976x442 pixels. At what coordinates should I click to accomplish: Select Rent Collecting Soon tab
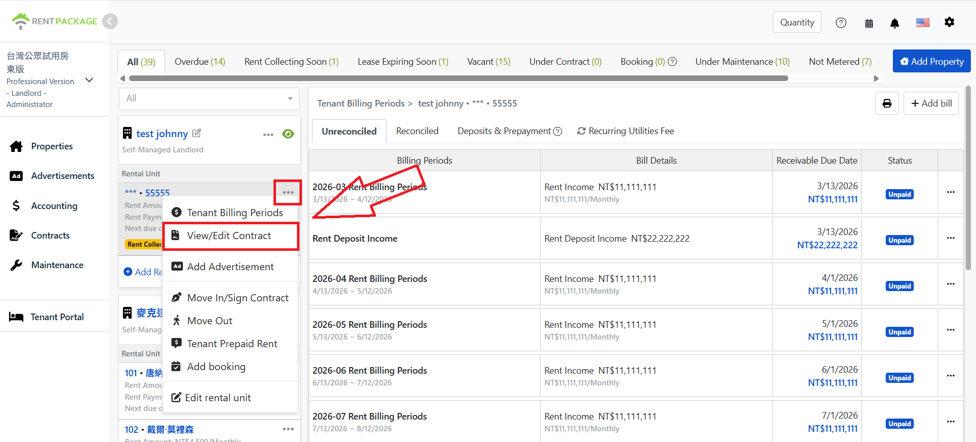click(291, 62)
